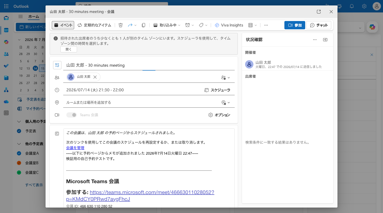Click the Copilot button beside the ribbon
The width and height of the screenshot is (383, 213).
tap(372, 27)
